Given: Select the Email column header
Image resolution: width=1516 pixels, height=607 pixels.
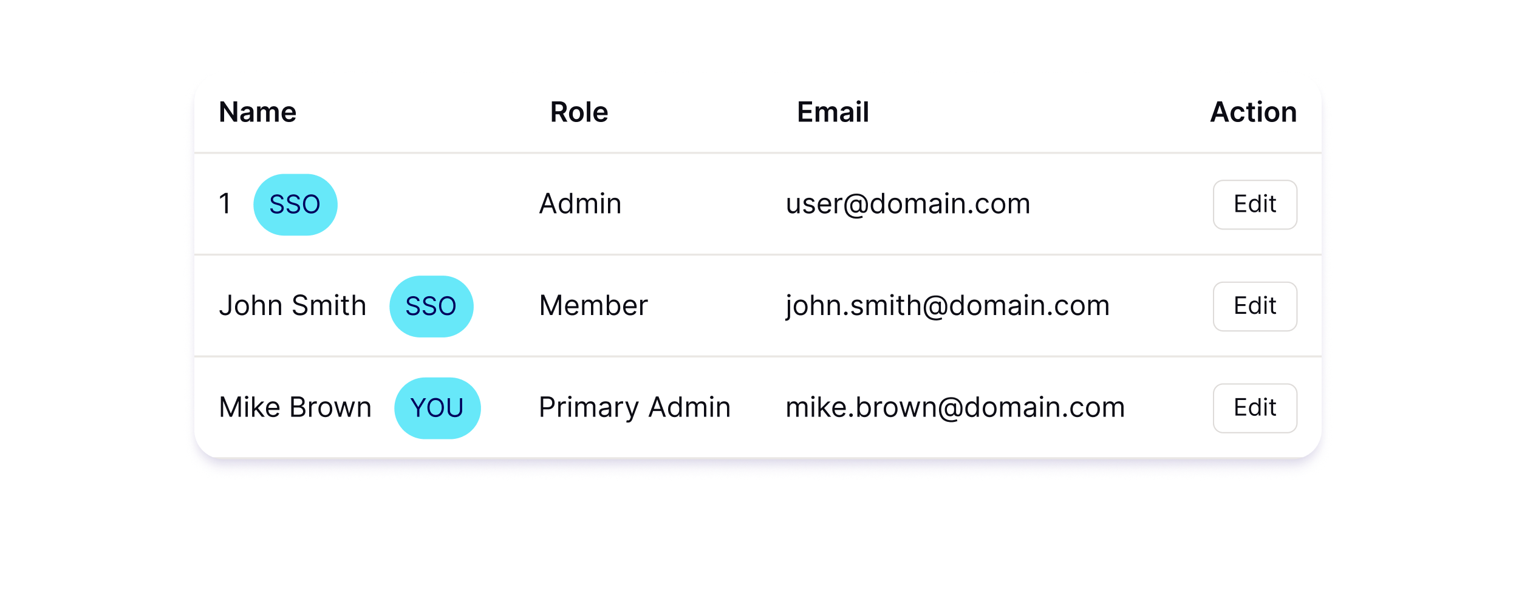Looking at the screenshot, I should (x=833, y=112).
